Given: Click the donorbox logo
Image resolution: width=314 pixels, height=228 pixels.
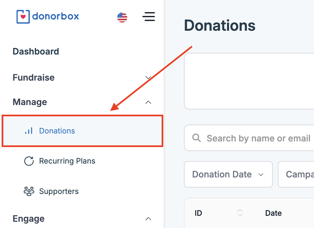Looking at the screenshot, I should pos(48,17).
